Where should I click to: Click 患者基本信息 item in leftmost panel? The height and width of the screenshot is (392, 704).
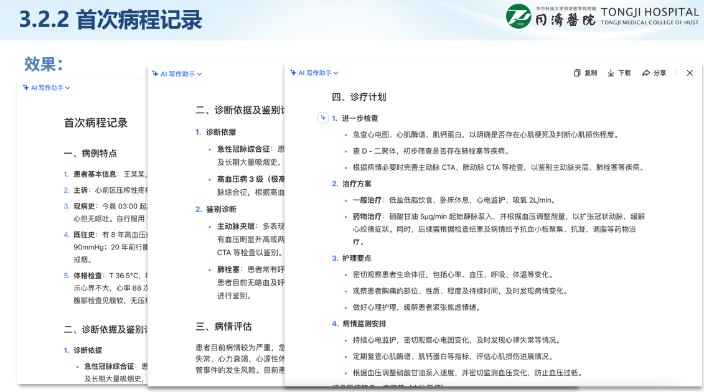105,174
